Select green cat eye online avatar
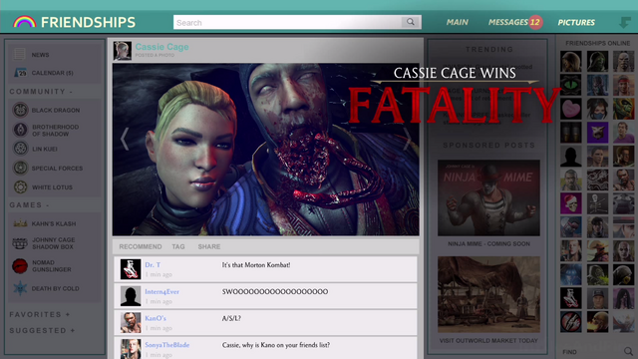Screen dimensions: 638x359 click(x=571, y=85)
